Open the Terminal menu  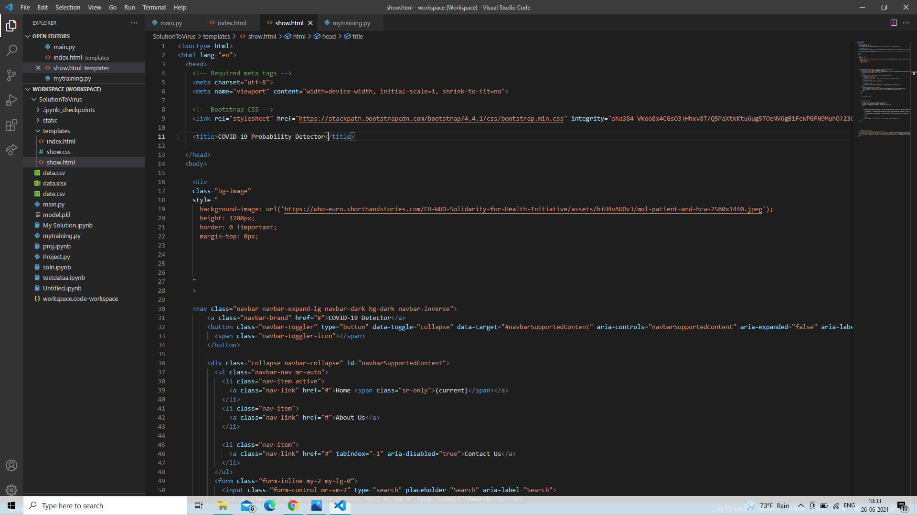pyautogui.click(x=154, y=7)
